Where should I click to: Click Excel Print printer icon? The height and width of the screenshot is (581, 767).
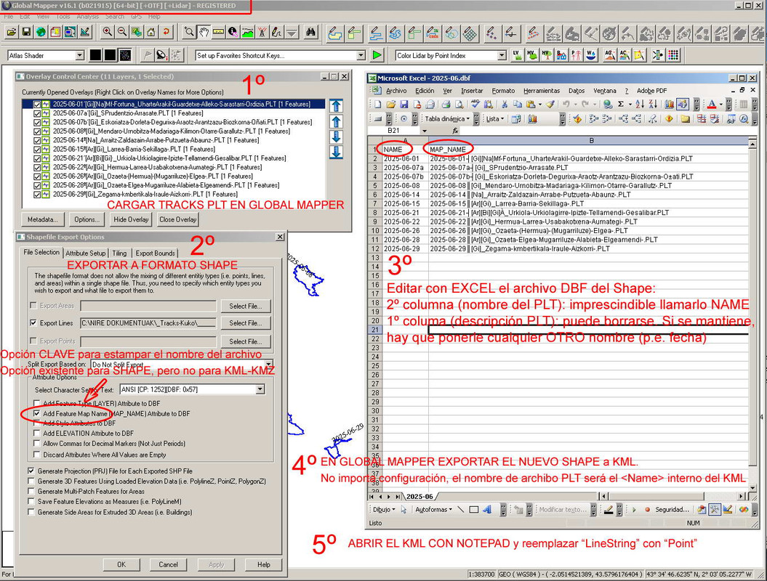pyautogui.click(x=446, y=104)
